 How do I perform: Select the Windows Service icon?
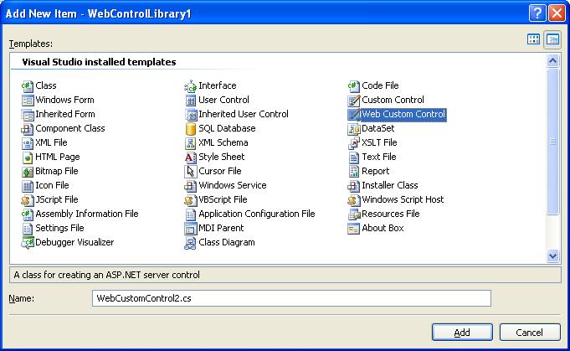click(x=191, y=186)
